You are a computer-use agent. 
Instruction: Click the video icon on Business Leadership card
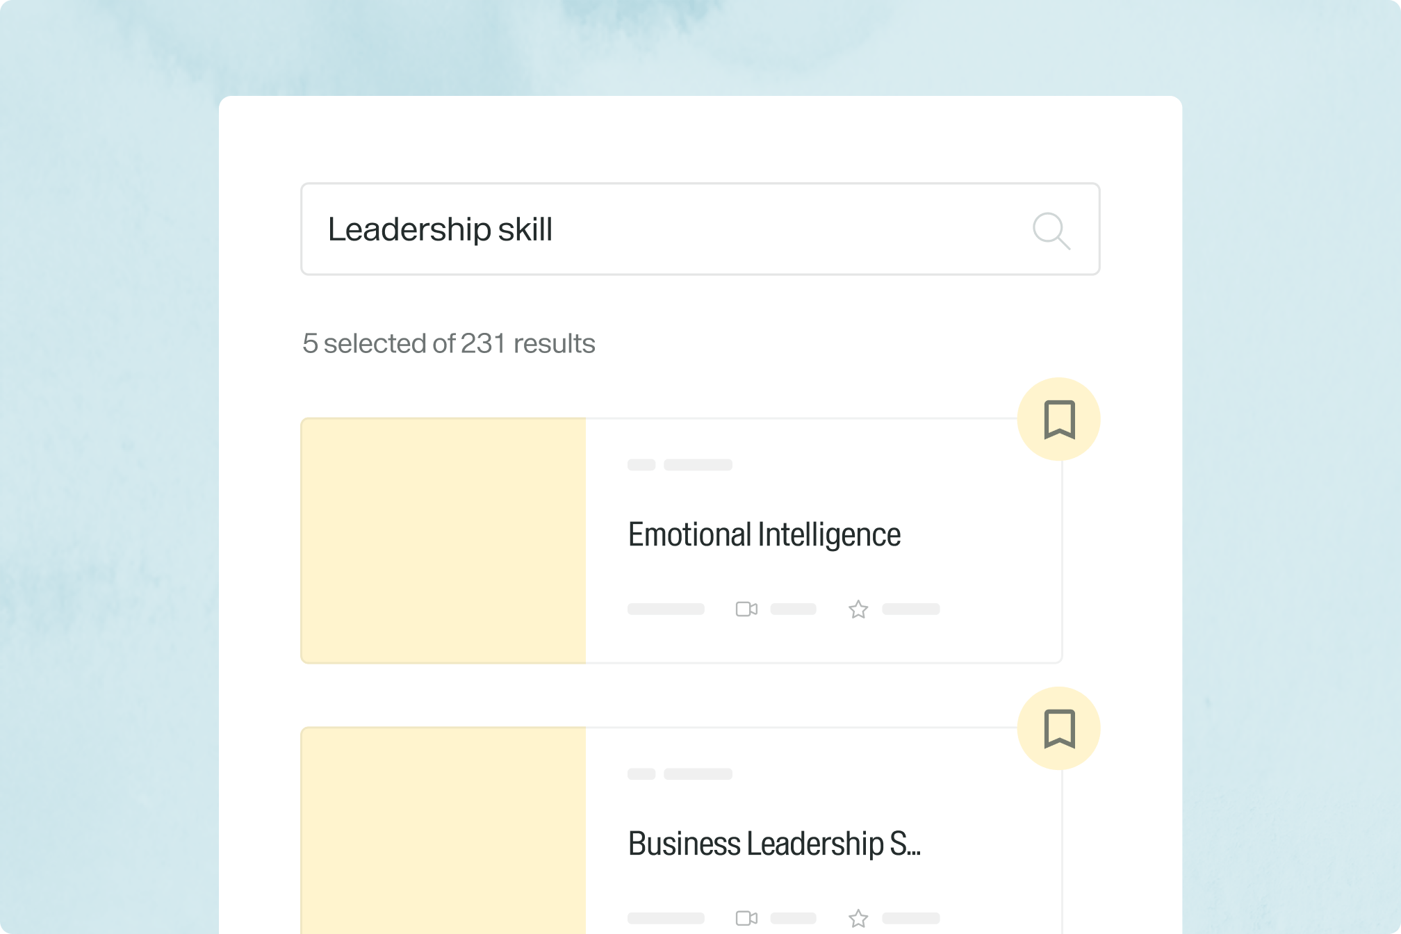pos(746,918)
